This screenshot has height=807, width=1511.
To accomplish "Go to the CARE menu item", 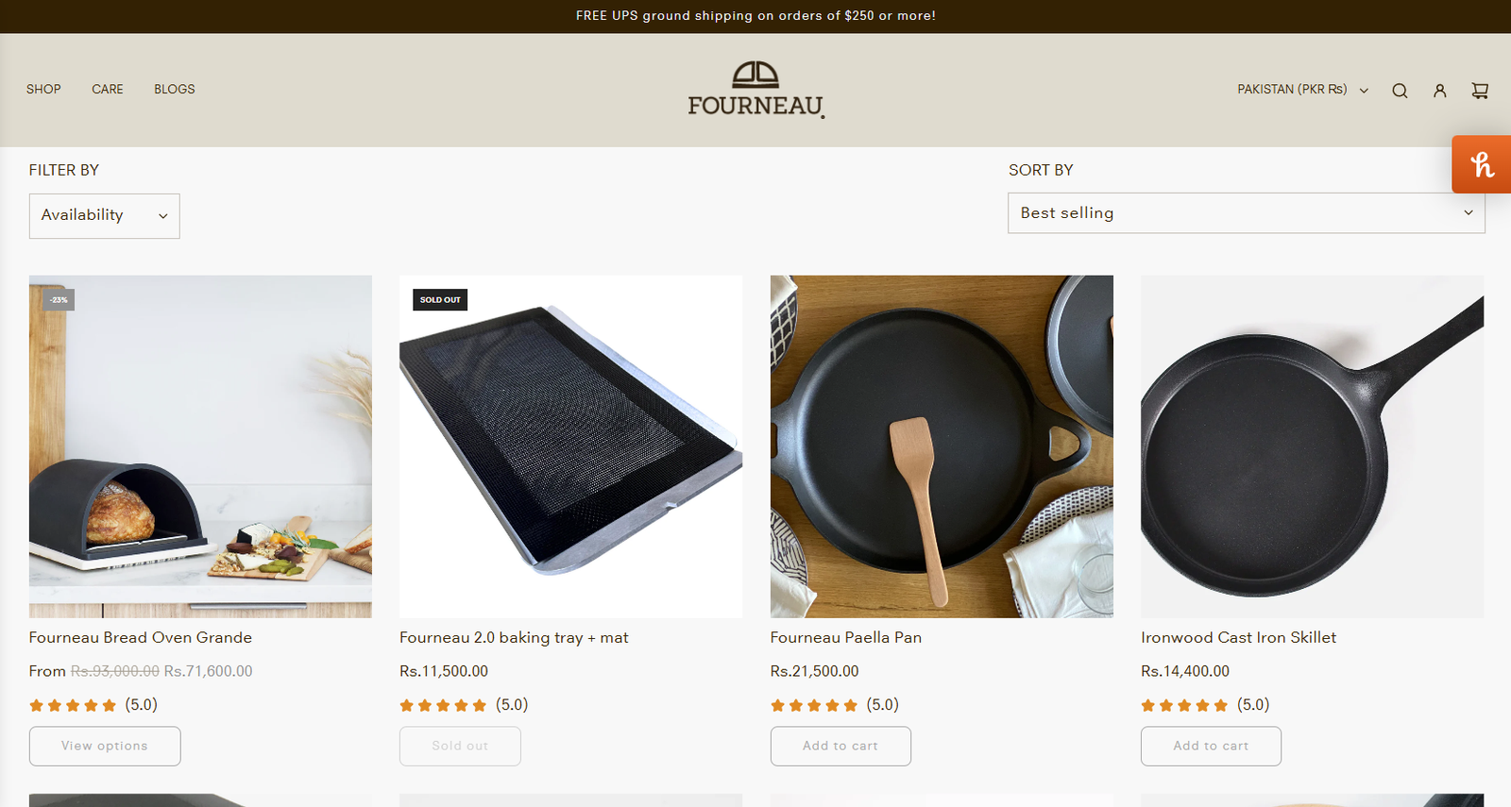I will (x=108, y=90).
